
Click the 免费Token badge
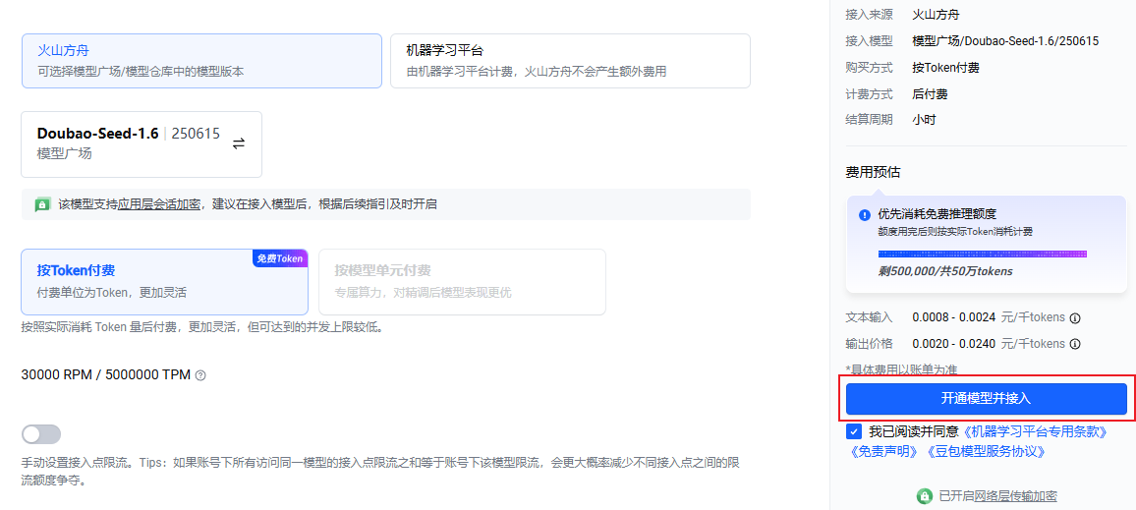tap(280, 258)
